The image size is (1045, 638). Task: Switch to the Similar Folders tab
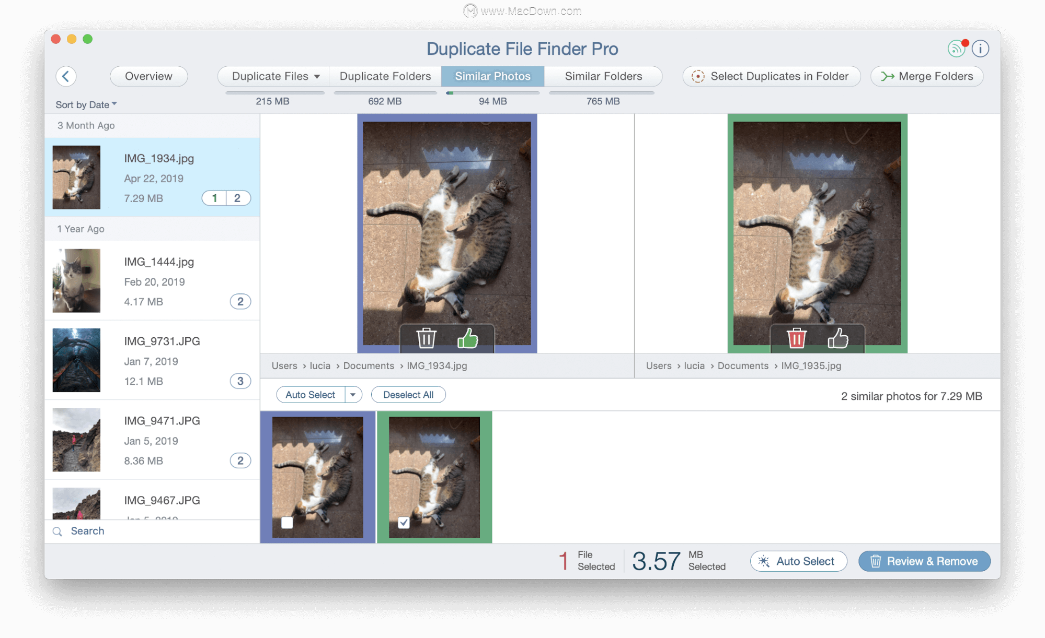(x=602, y=76)
